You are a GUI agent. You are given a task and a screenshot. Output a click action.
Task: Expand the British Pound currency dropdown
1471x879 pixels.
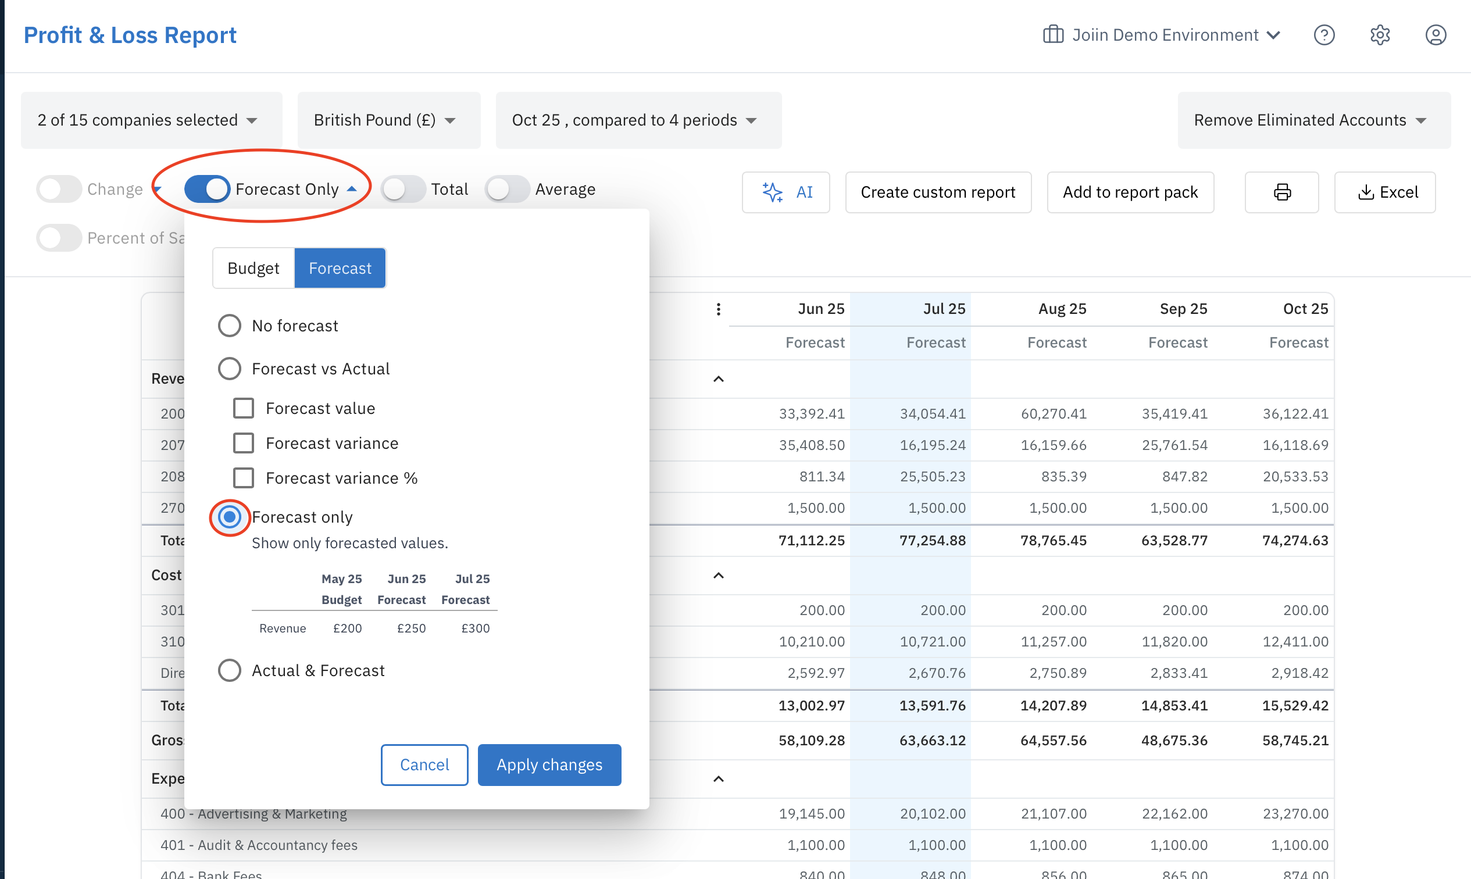click(388, 120)
